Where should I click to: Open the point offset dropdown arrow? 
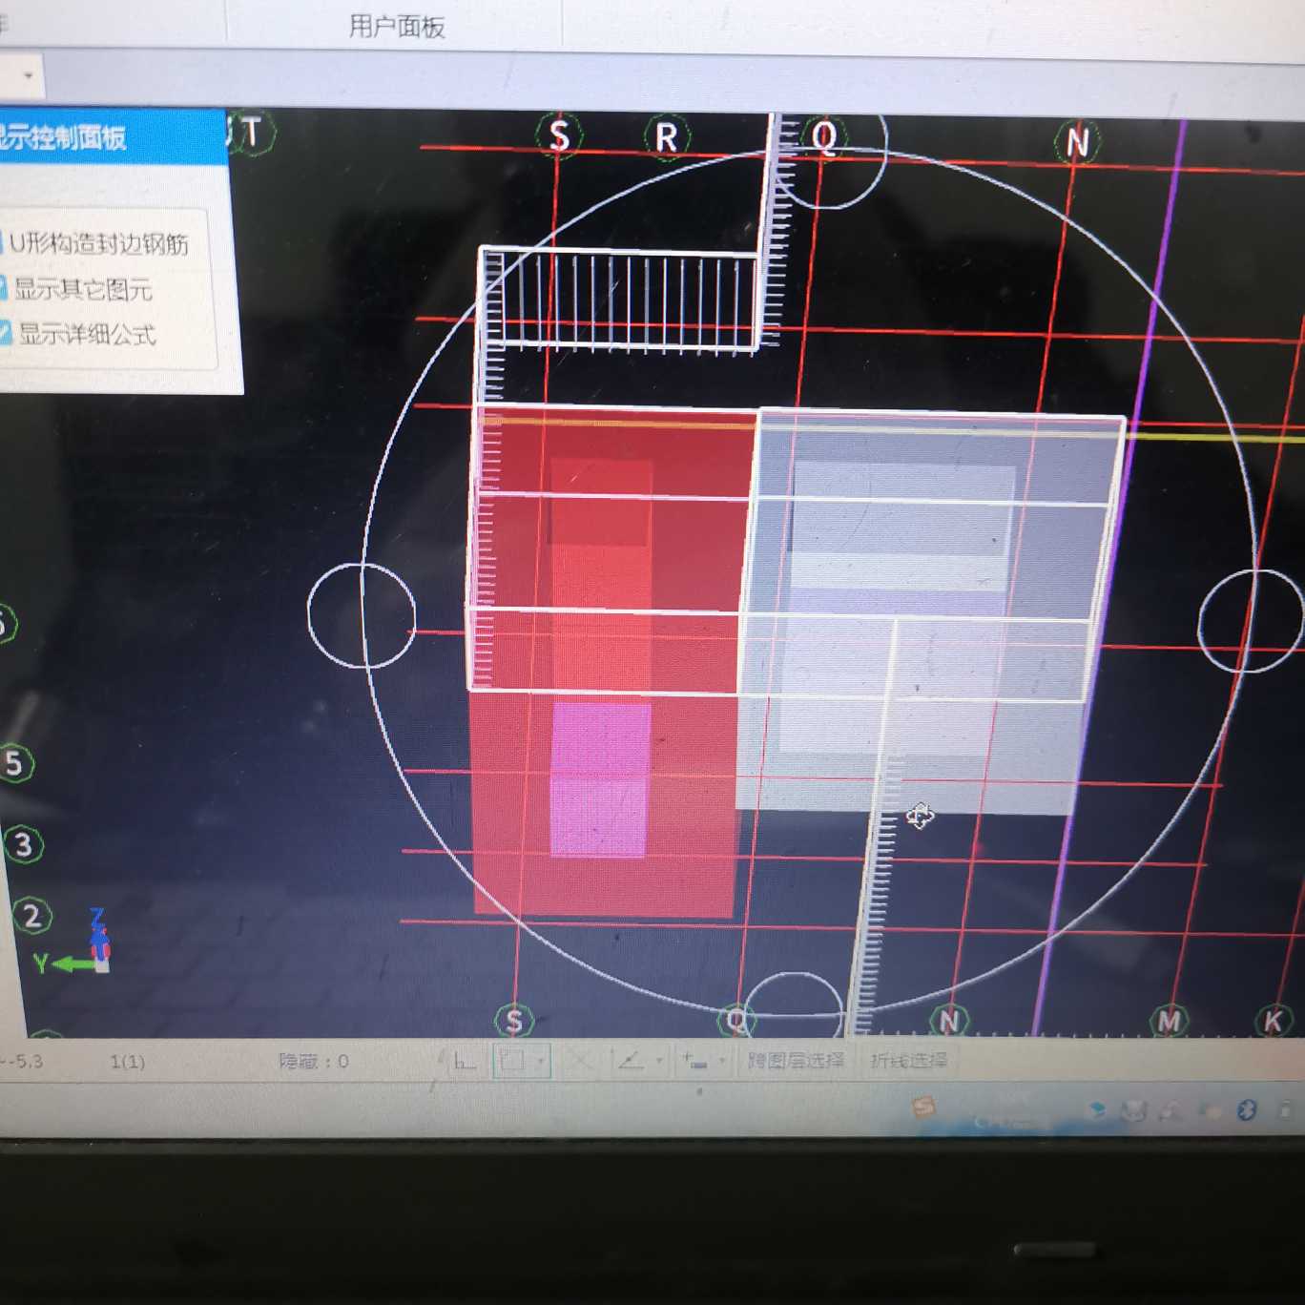pos(722,1061)
